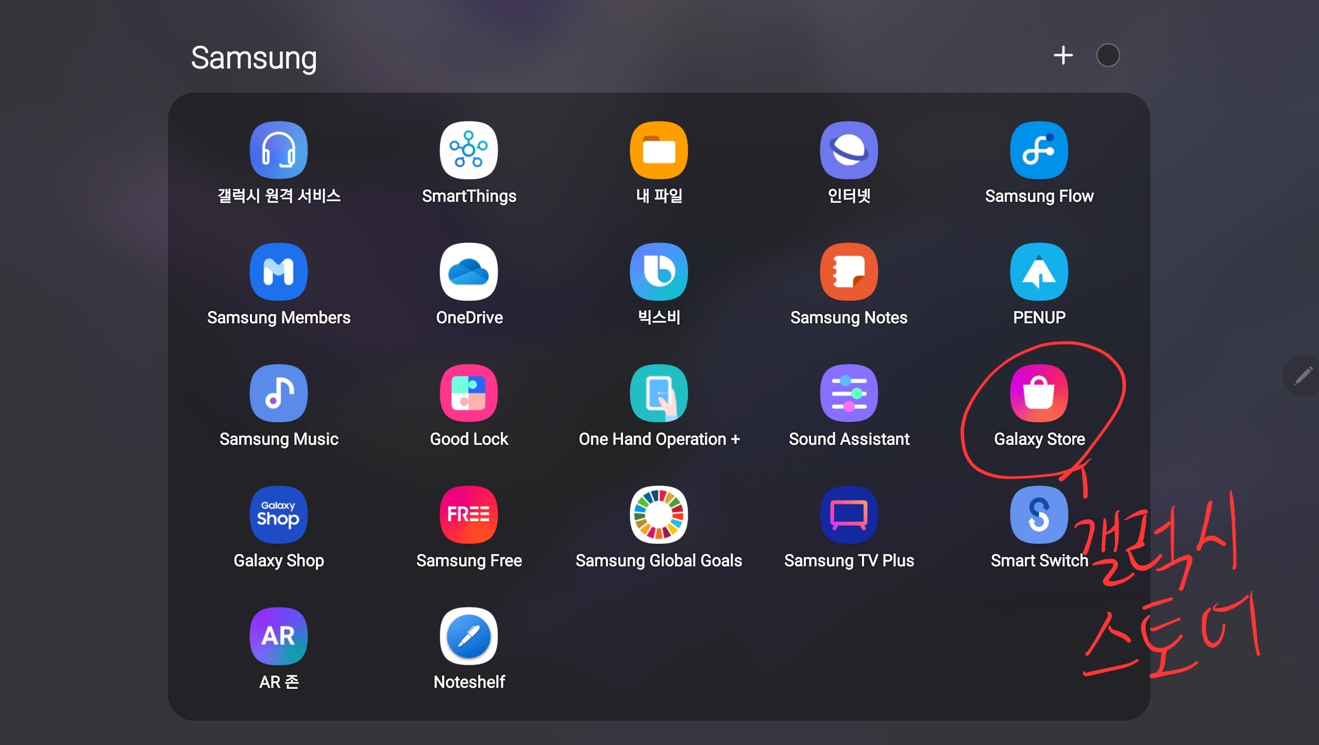
Task: Tap the pencil edge handle
Action: click(1303, 376)
